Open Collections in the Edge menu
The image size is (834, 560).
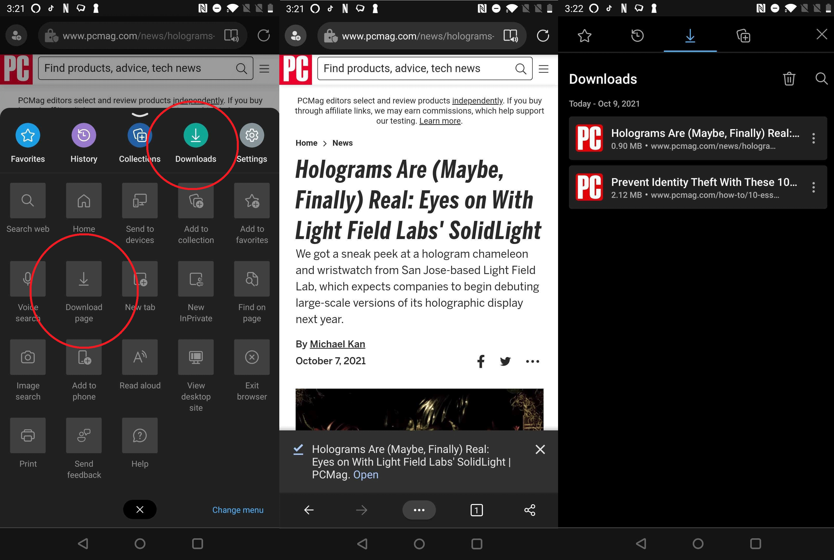pos(140,143)
